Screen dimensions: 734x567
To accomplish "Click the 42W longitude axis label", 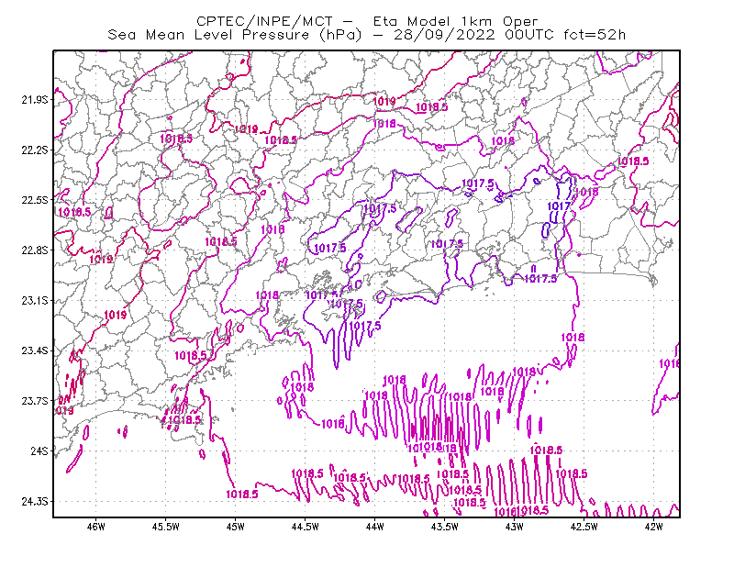I will tap(654, 527).
